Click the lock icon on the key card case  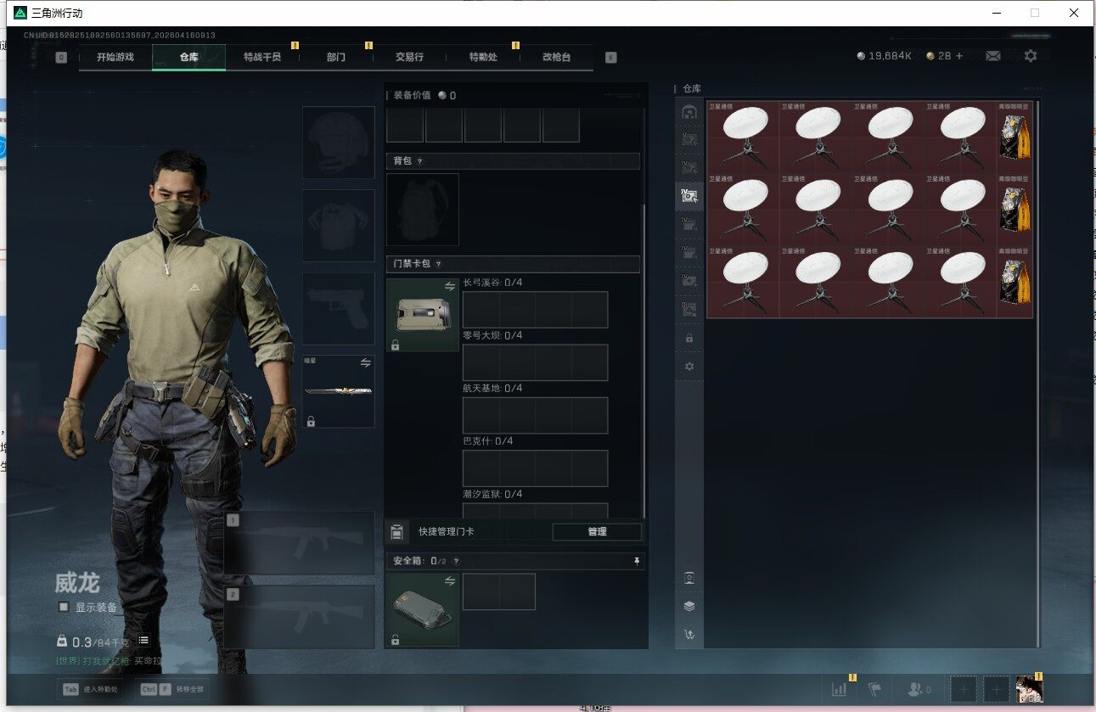[396, 345]
